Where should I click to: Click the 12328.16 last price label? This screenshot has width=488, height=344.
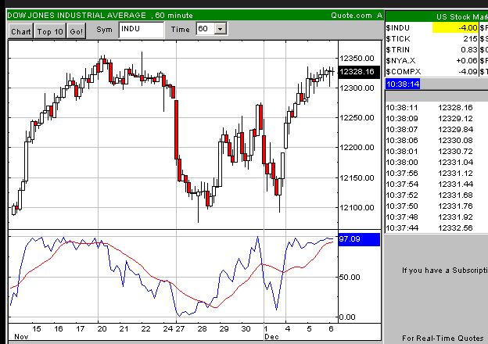(359, 72)
